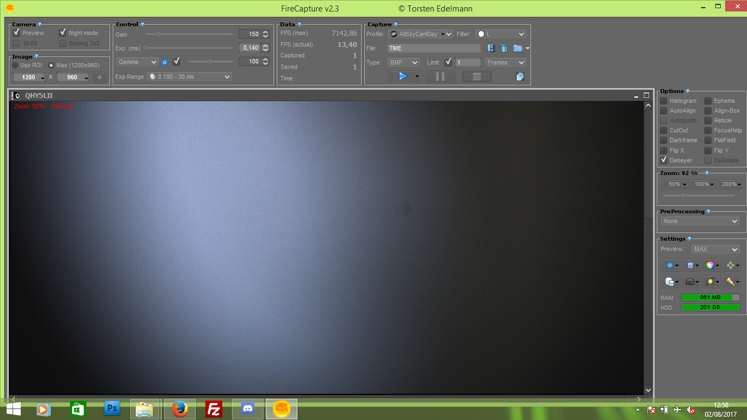Open the blue gear camera settings icon
Image resolution: width=747 pixels, height=420 pixels.
pyautogui.click(x=670, y=266)
